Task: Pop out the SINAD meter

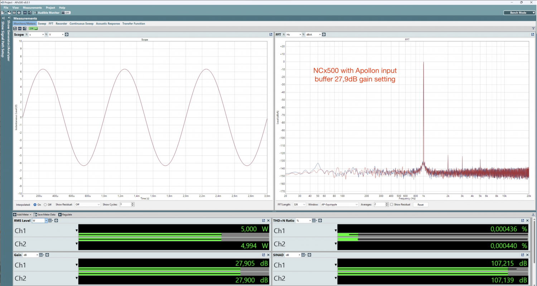Action: click(522, 255)
